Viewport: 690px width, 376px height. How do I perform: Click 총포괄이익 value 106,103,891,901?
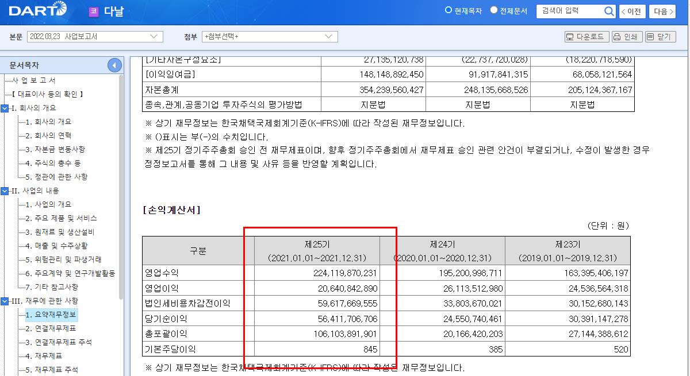tap(346, 334)
